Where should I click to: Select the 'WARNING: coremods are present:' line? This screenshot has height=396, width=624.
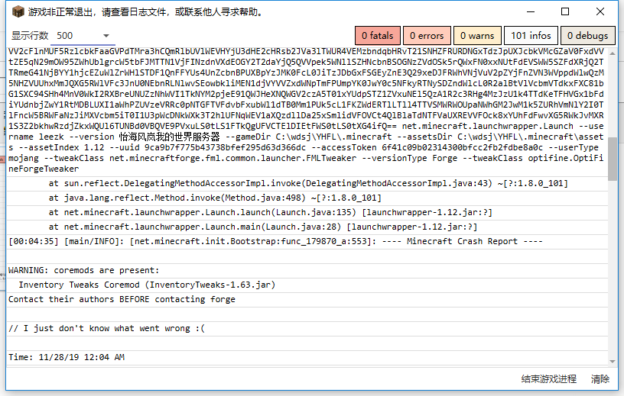(307, 271)
